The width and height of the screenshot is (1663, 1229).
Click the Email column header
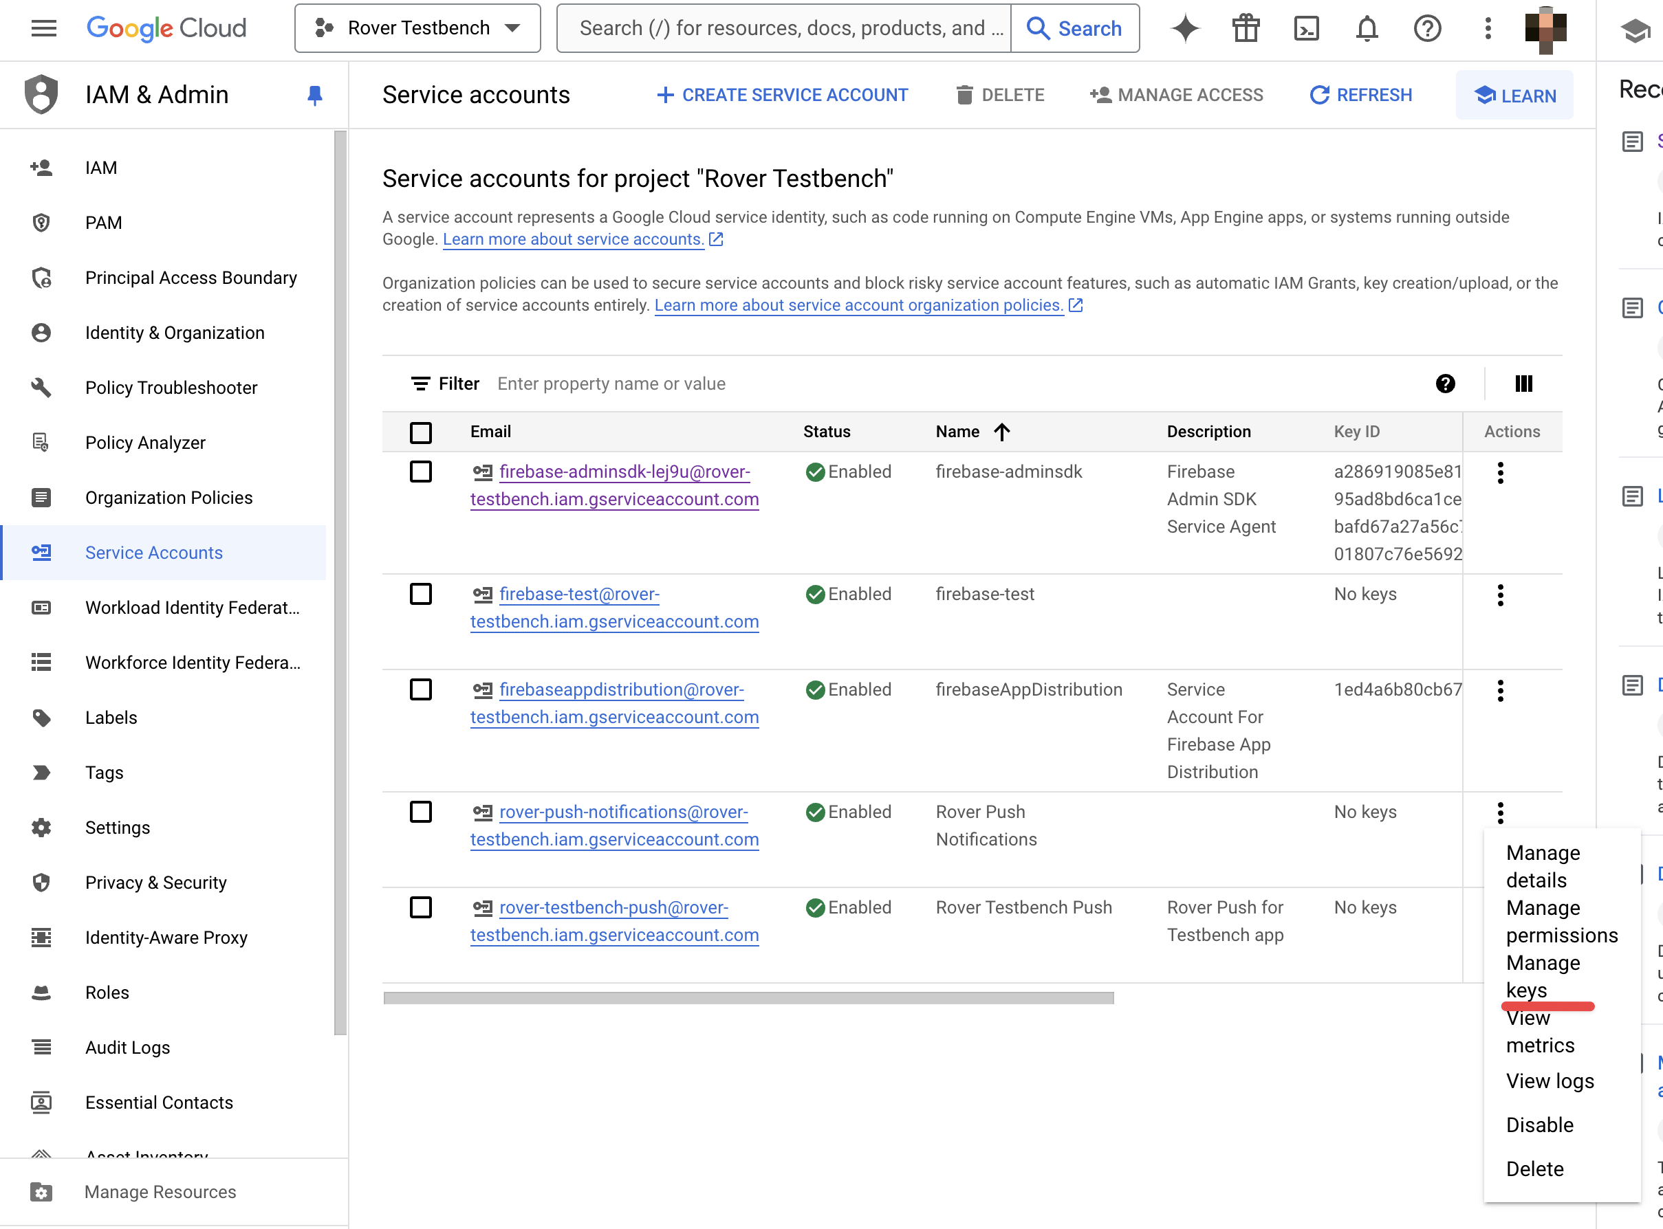(490, 432)
